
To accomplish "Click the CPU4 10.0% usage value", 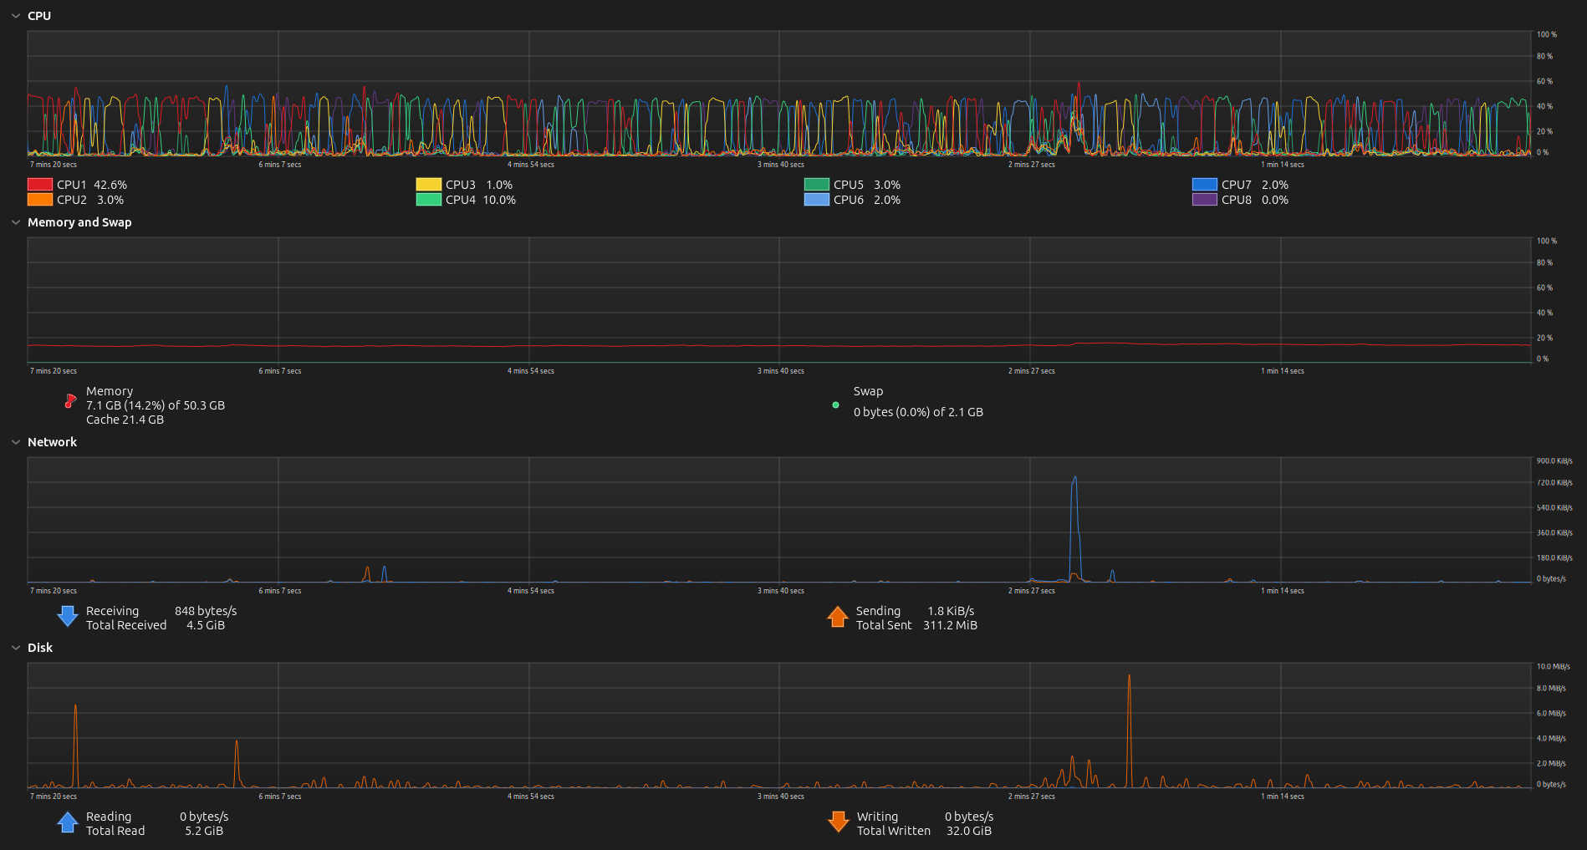I will [499, 200].
